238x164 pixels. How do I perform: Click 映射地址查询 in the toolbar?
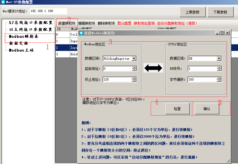coord(144,23)
